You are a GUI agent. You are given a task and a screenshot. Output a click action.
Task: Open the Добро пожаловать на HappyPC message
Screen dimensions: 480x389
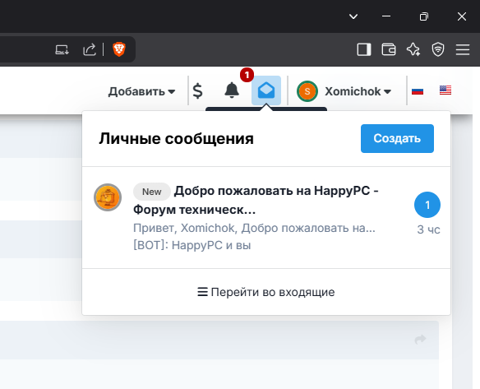point(266,218)
